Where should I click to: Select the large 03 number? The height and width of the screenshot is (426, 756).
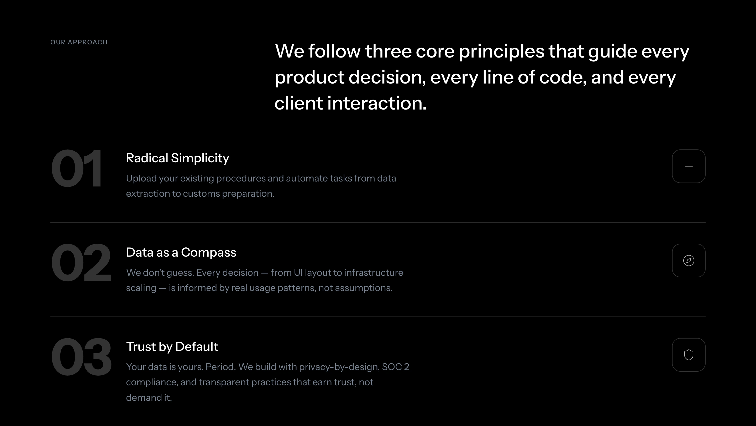click(81, 356)
